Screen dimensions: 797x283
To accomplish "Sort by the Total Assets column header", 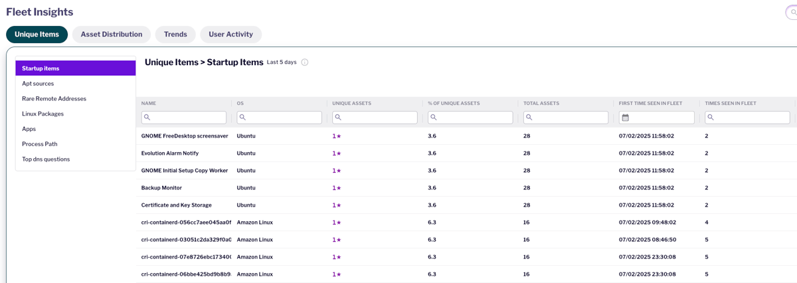I will [541, 104].
